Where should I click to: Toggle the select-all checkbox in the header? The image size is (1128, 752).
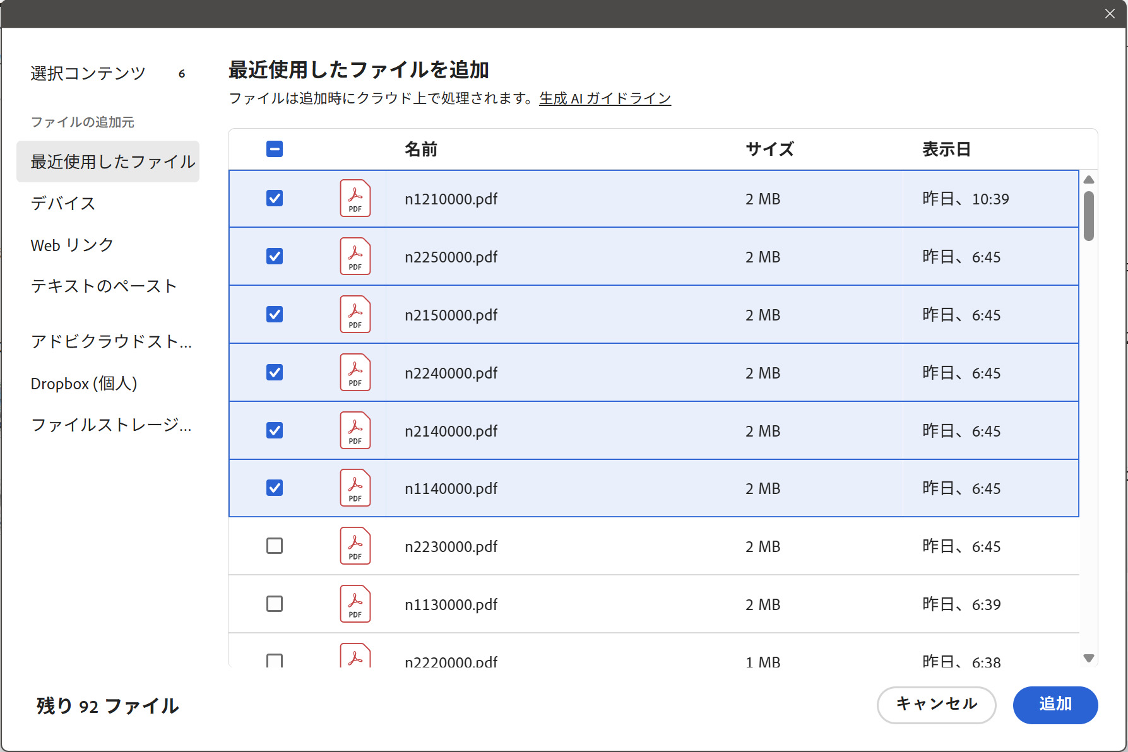(275, 150)
